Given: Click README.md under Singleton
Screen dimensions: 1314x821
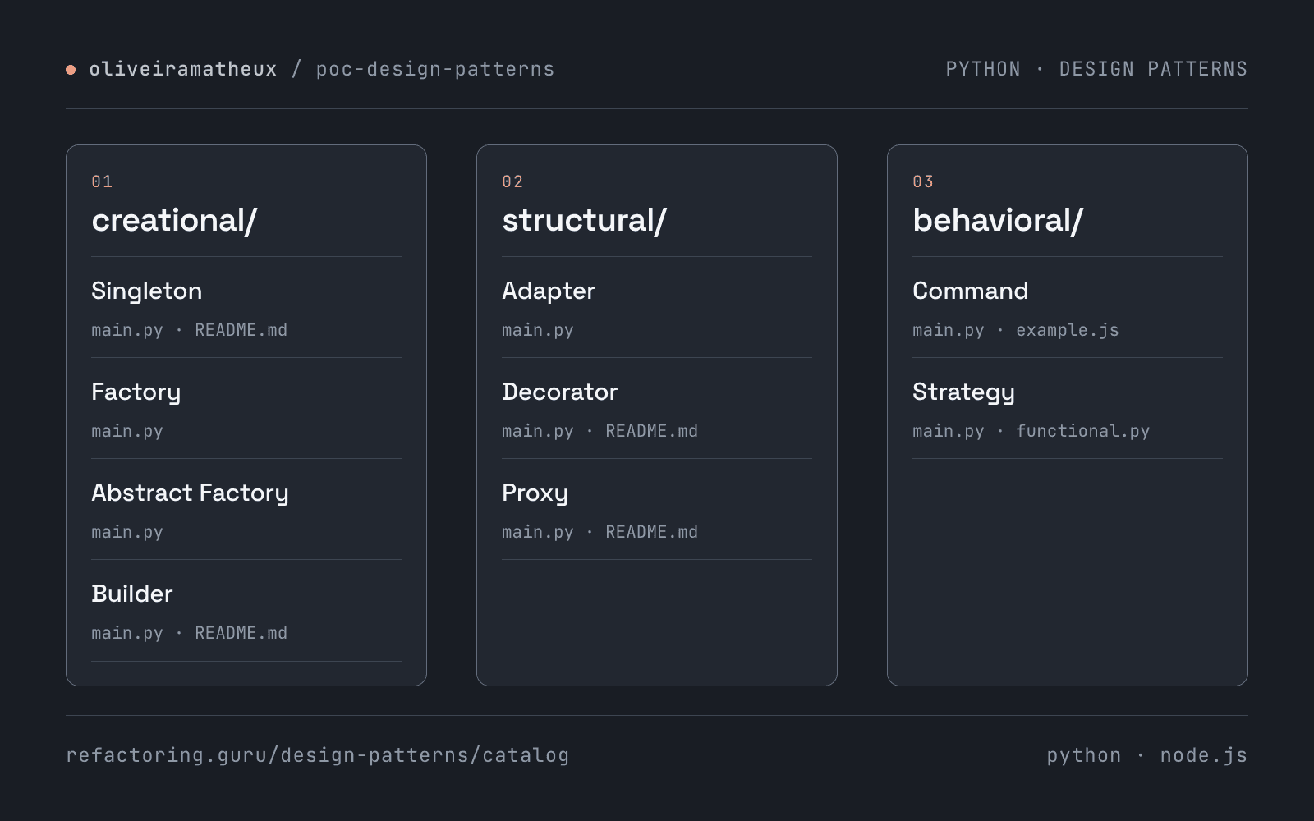Looking at the screenshot, I should 241,330.
